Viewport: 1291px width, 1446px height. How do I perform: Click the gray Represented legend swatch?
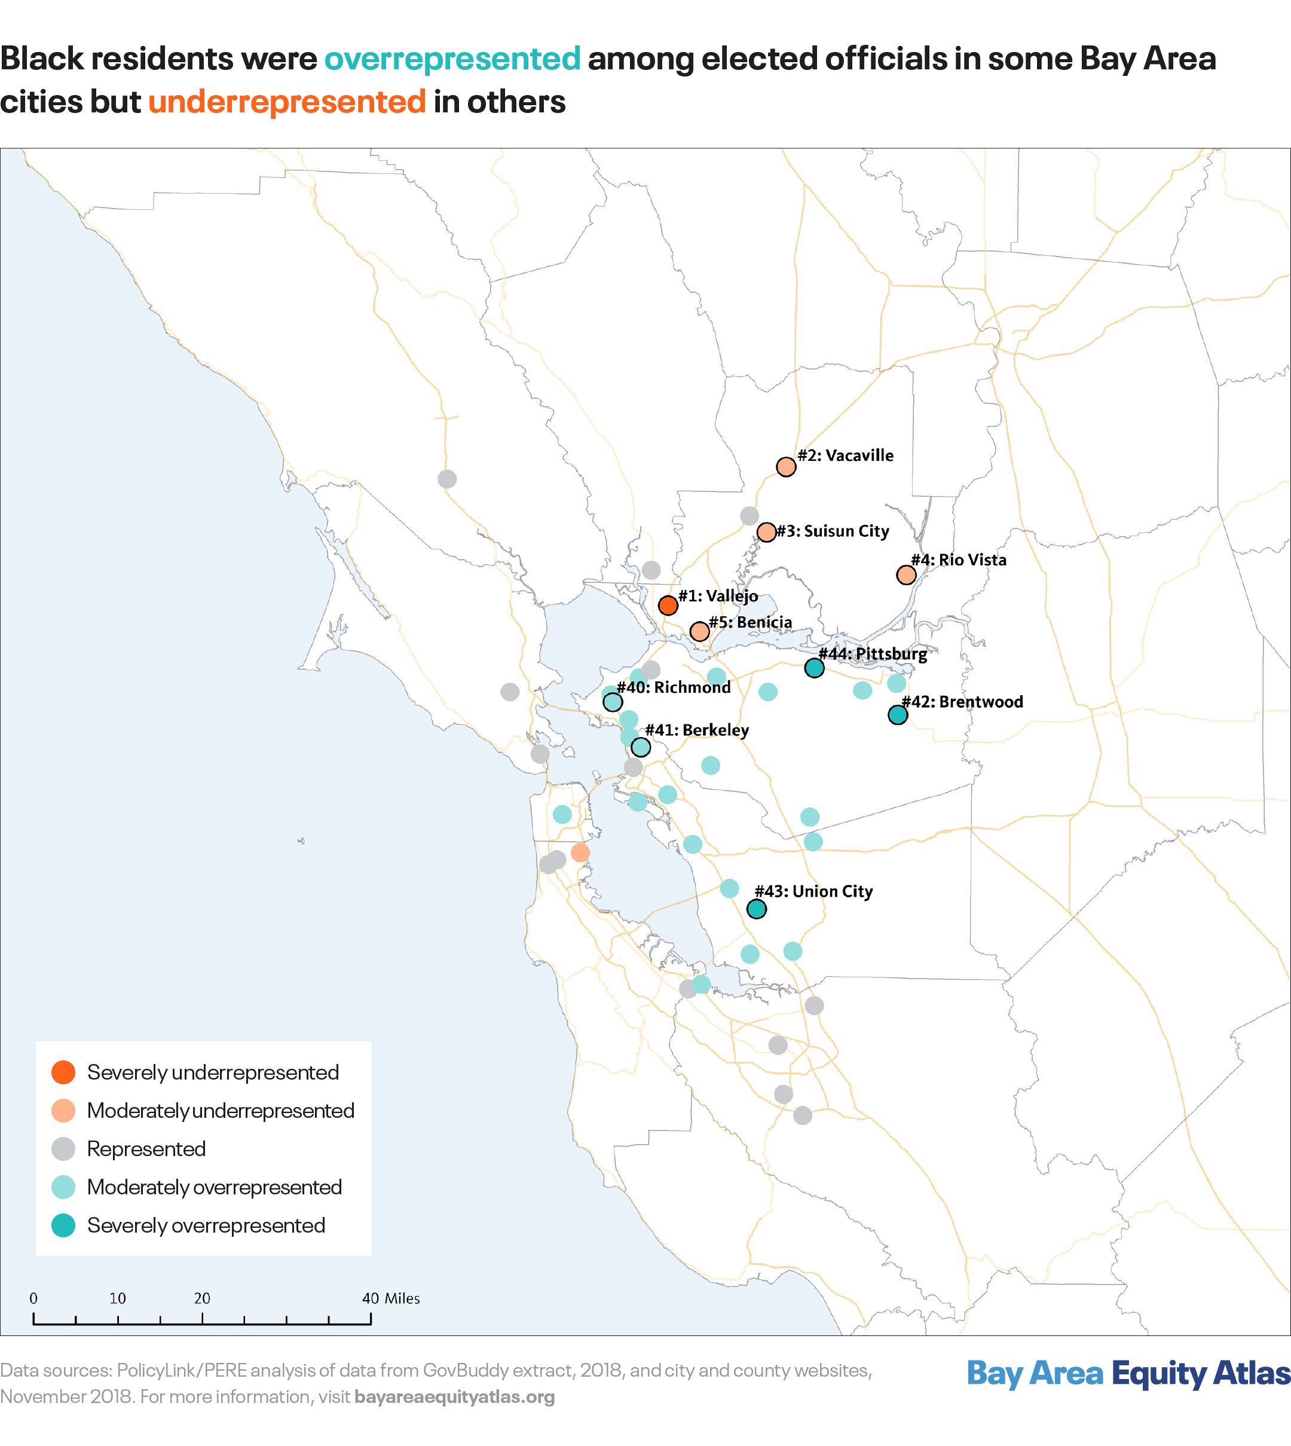point(64,1149)
